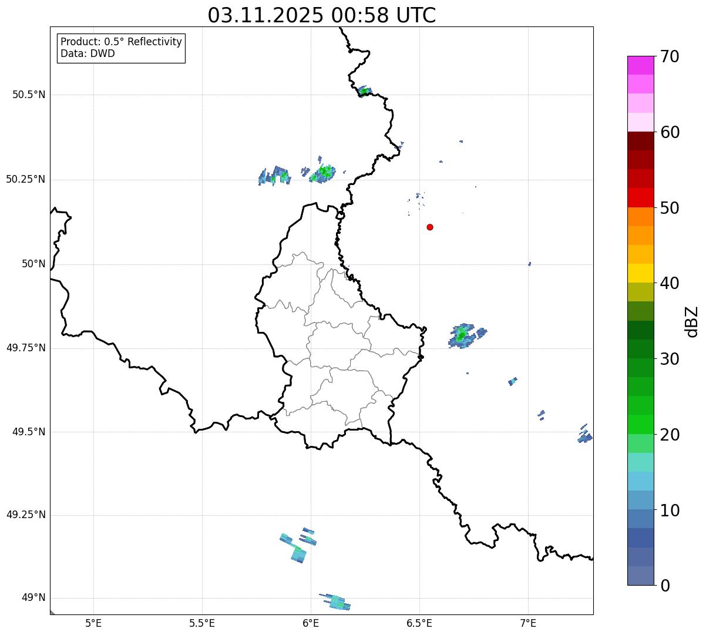Click the "Data: DWD" text
The height and width of the screenshot is (635, 706).
[x=88, y=54]
